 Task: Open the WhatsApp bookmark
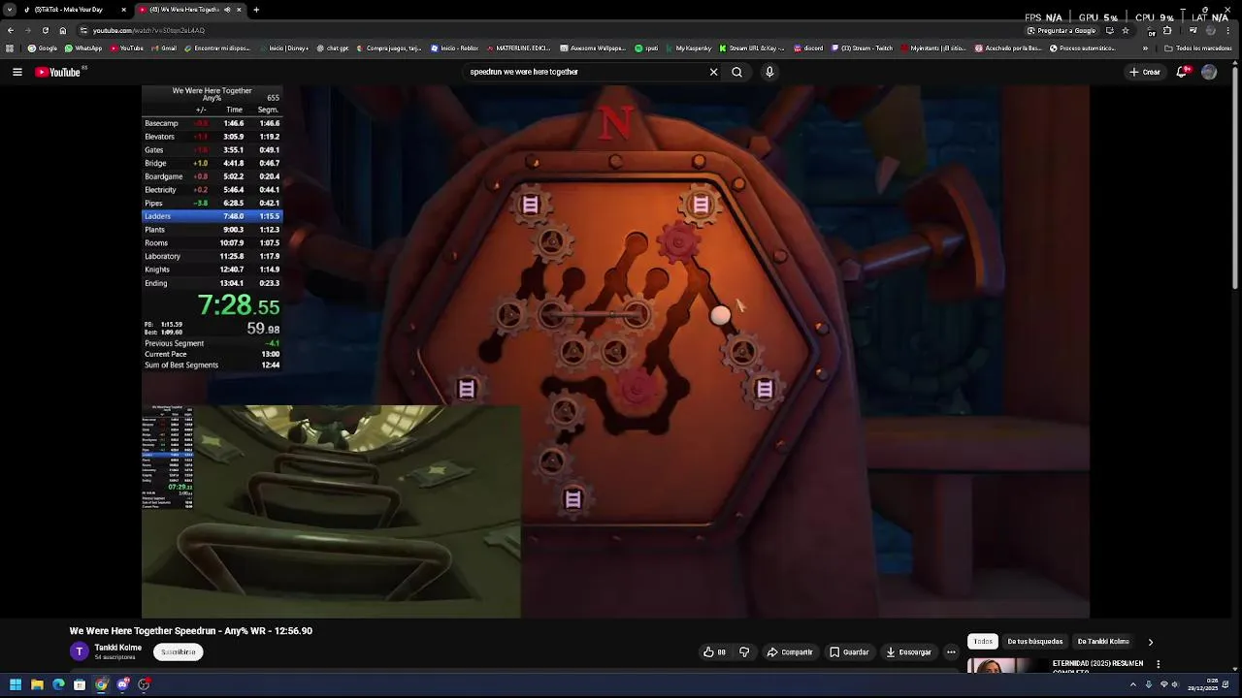pos(83,48)
